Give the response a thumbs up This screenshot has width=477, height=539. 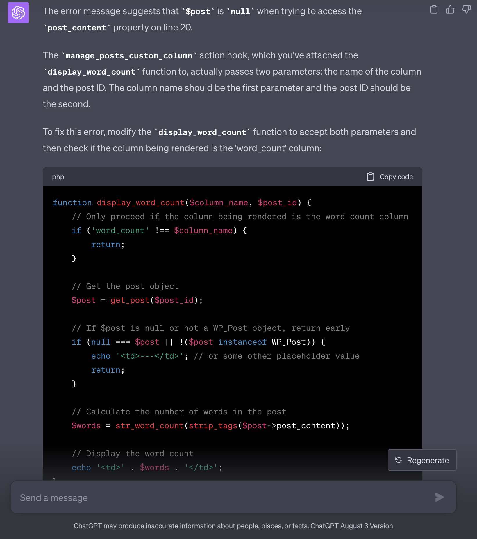450,10
